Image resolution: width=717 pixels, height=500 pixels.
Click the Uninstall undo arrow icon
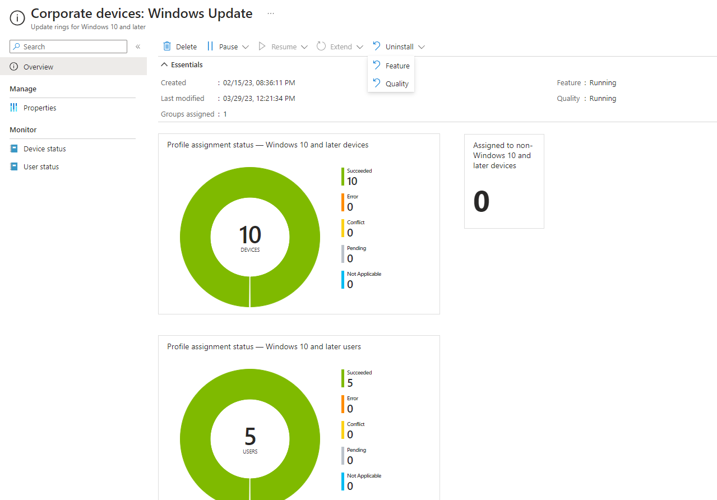[377, 47]
